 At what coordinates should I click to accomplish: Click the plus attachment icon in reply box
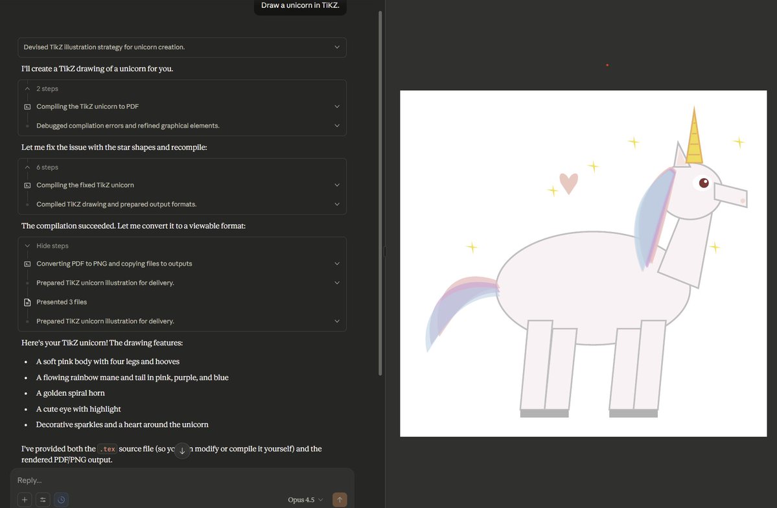25,500
